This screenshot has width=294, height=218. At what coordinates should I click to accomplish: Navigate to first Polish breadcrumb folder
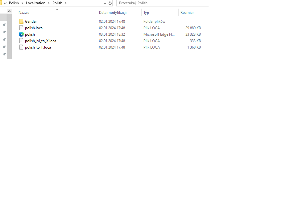(14, 3)
